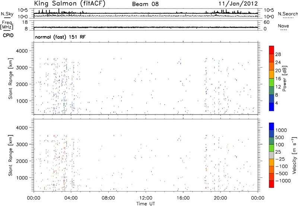Pick the Velocity segment between -500 and -100

272,170
